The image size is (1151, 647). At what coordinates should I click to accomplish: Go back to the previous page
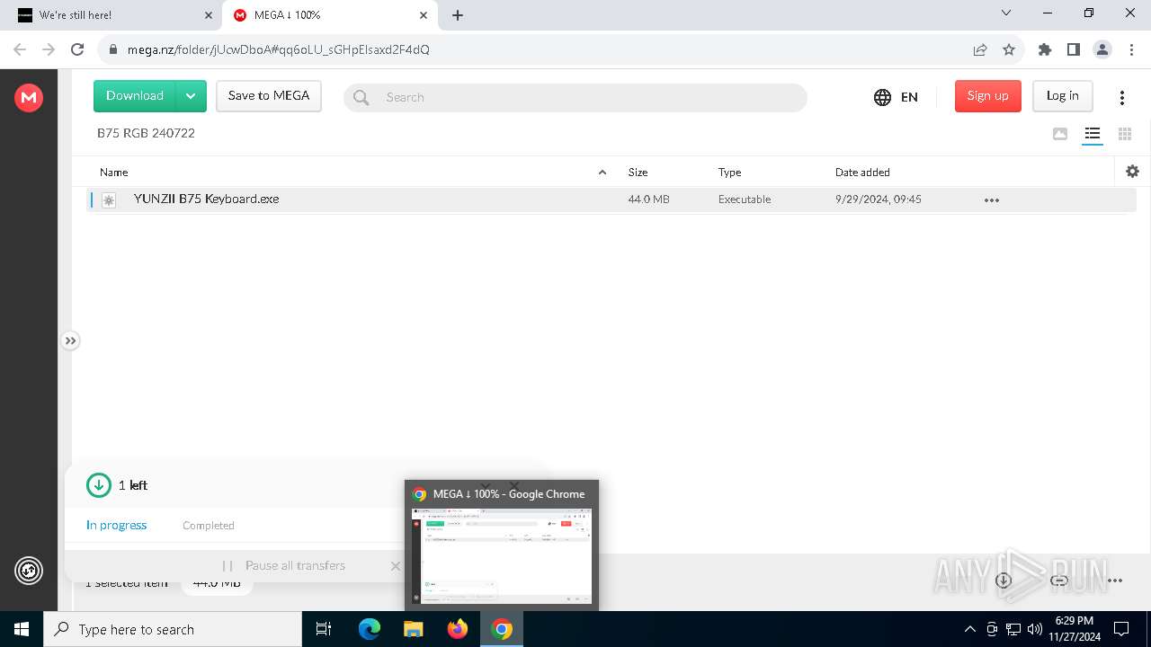[x=20, y=49]
